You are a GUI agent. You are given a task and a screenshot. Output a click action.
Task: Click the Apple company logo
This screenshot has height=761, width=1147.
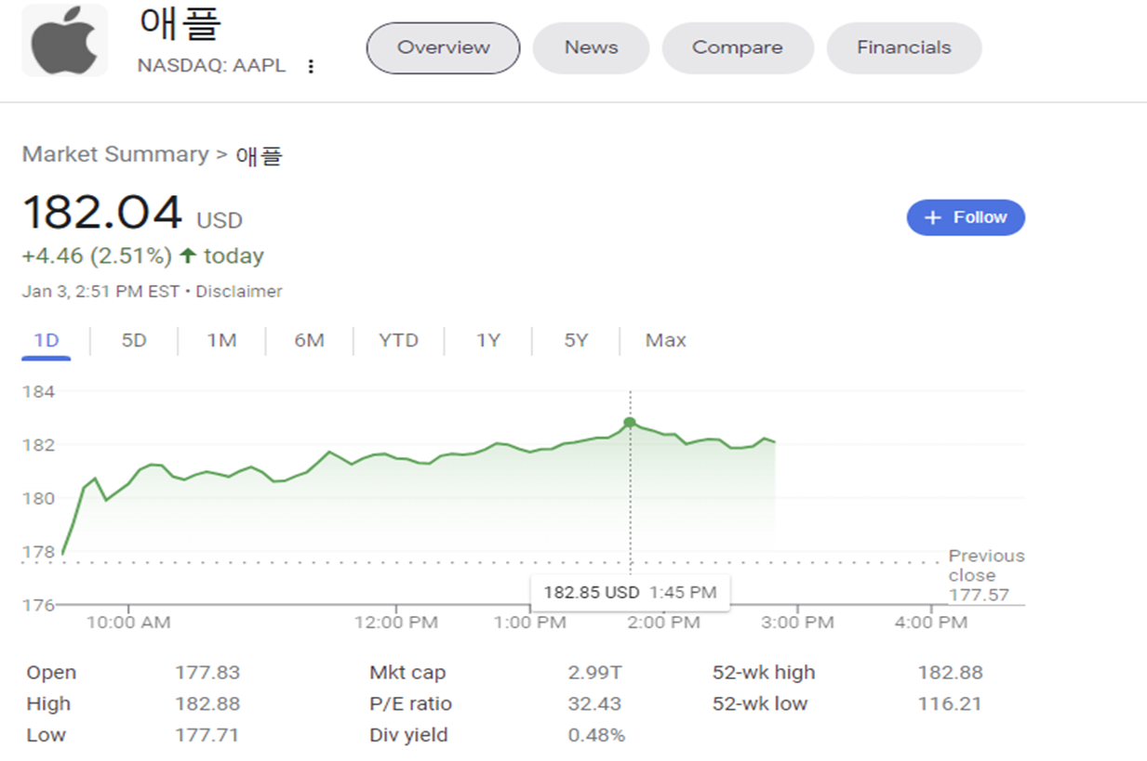click(63, 40)
